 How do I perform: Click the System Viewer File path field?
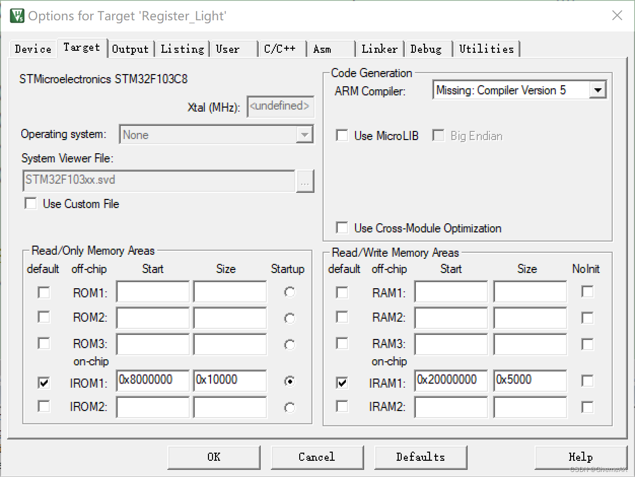159,181
